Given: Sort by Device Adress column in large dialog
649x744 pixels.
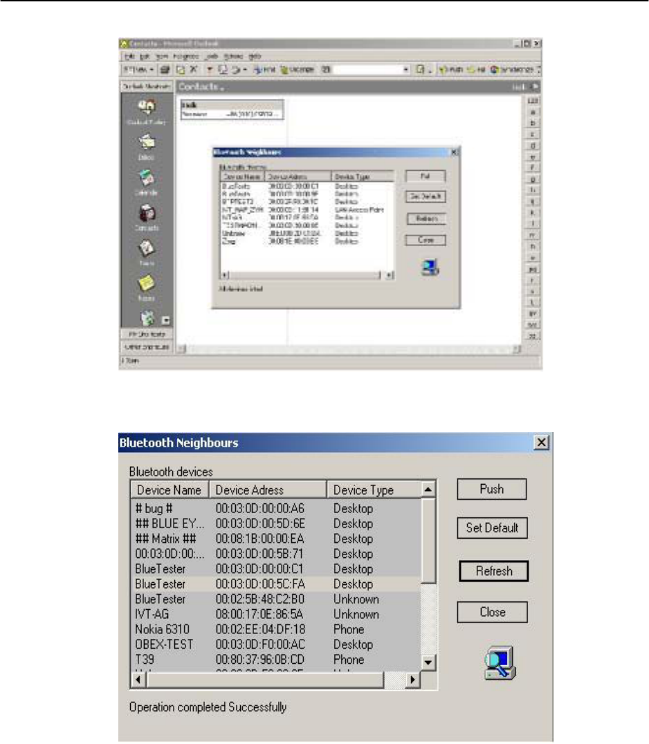Looking at the screenshot, I should click(268, 490).
